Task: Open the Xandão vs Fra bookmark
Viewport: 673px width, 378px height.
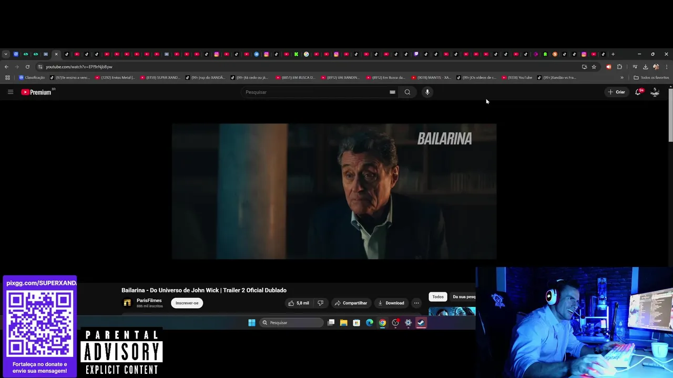Action: coord(557,78)
